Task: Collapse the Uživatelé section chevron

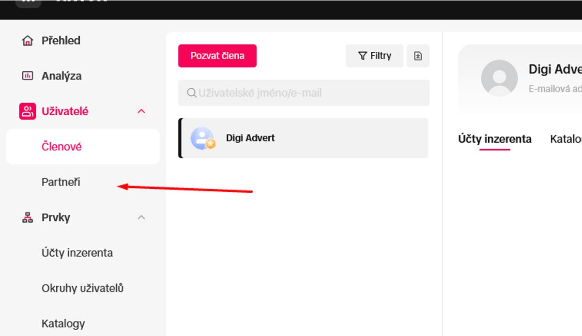Action: point(141,111)
